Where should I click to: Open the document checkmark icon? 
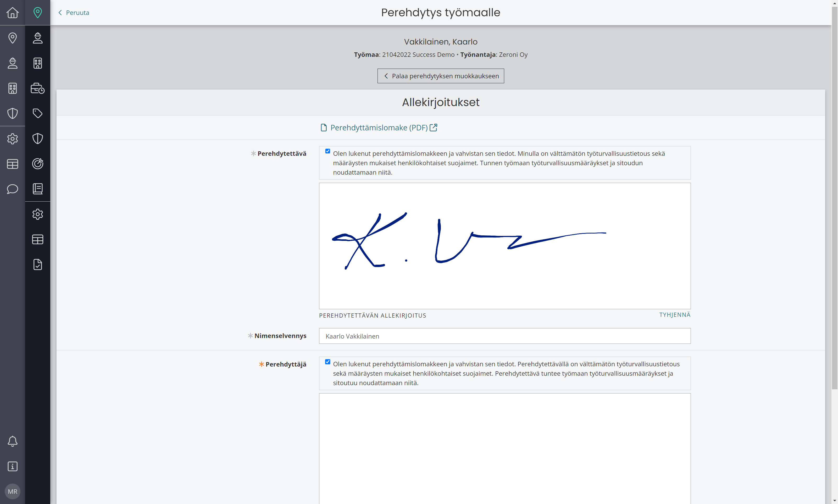pos(38,264)
